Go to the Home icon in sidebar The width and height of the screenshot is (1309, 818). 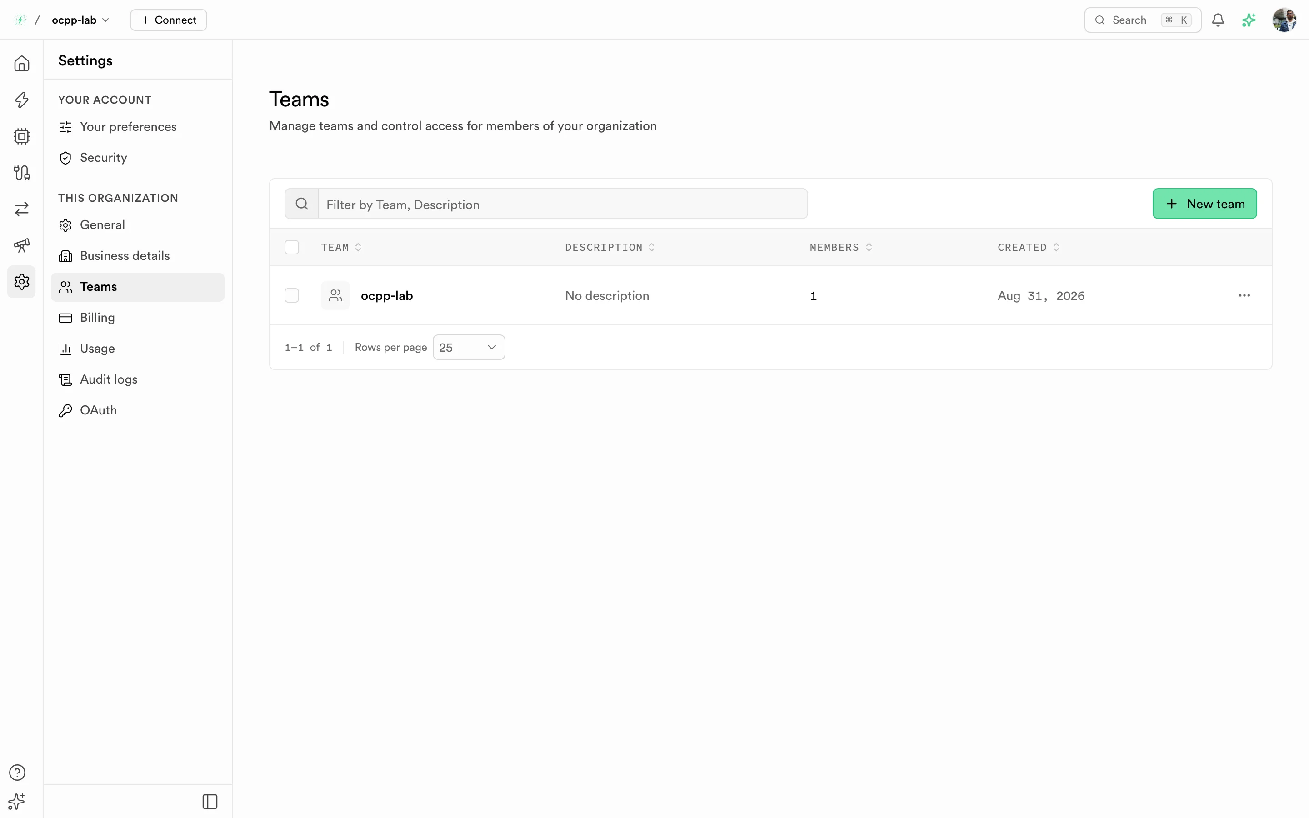(22, 63)
